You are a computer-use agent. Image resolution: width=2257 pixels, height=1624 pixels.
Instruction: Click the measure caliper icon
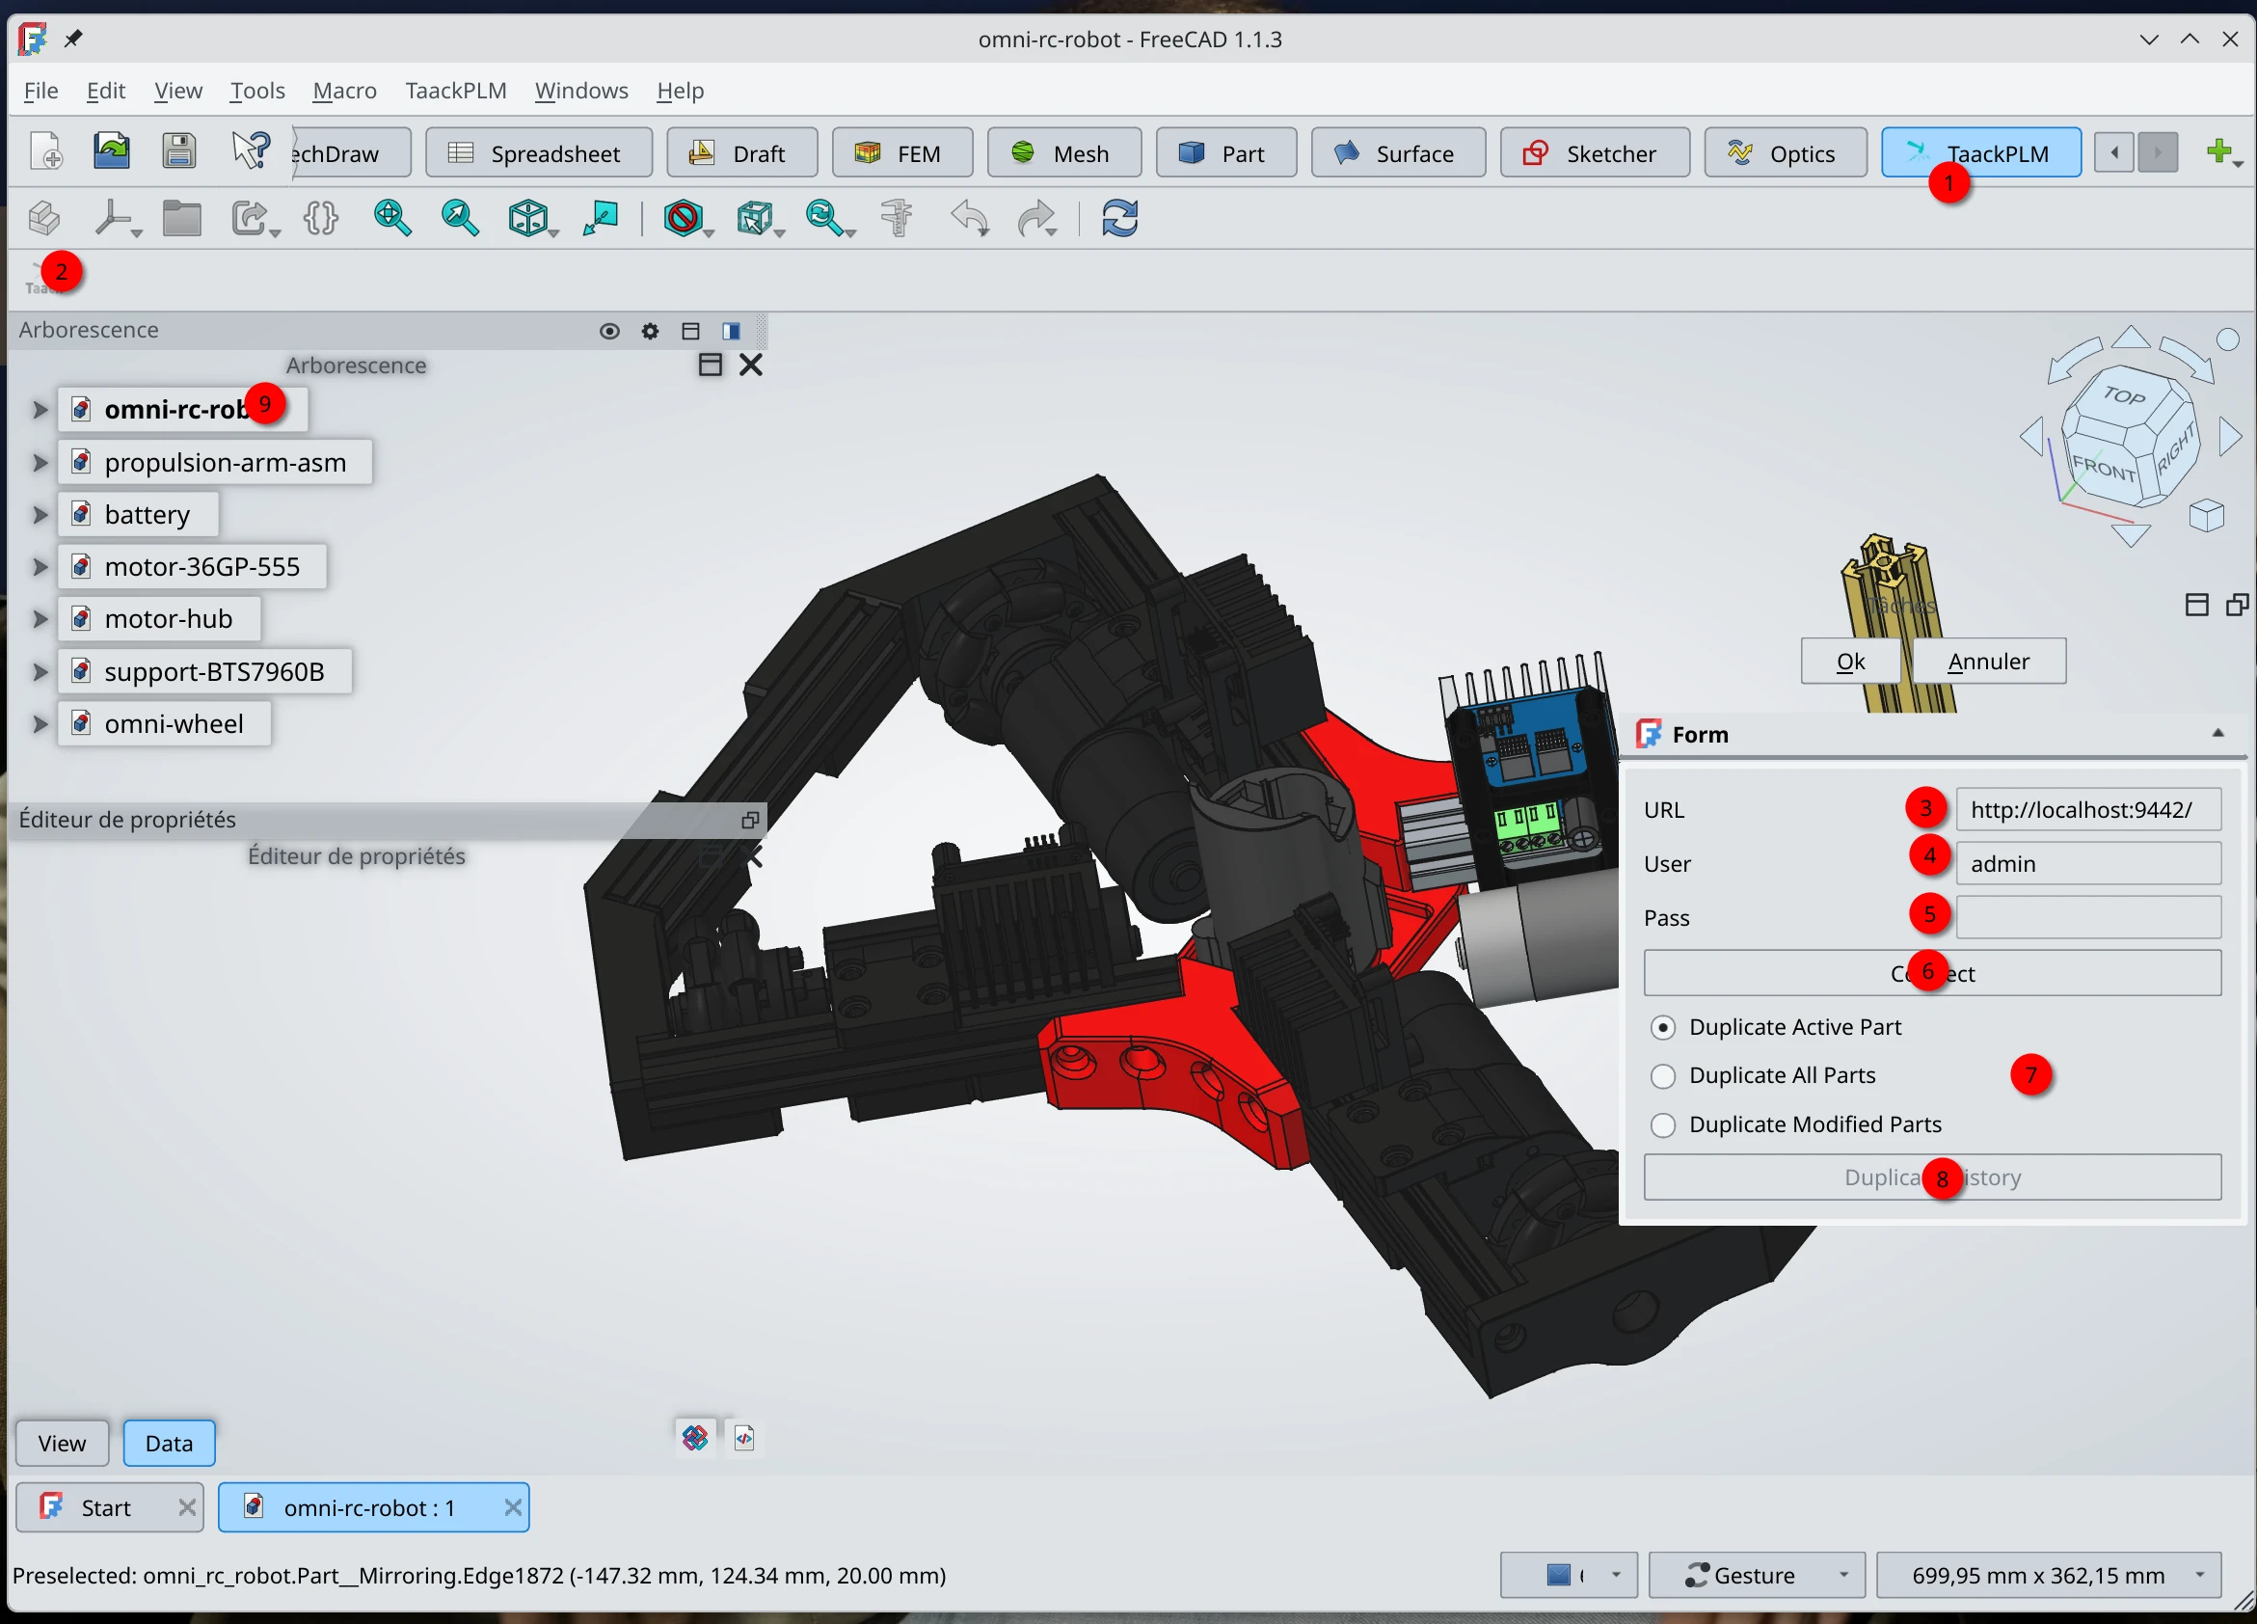point(897,218)
